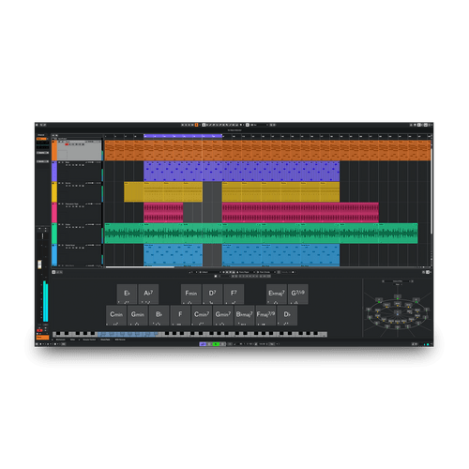Click the orange button at bottom-left of inspector

(x=43, y=338)
